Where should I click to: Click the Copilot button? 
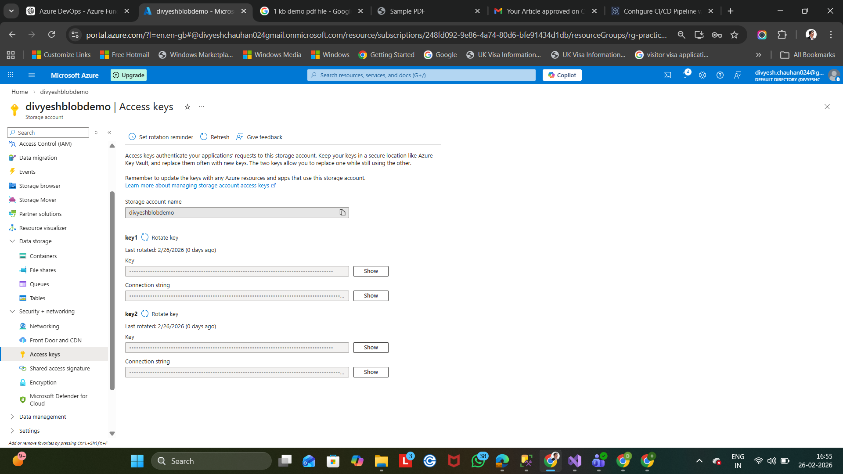[562, 75]
